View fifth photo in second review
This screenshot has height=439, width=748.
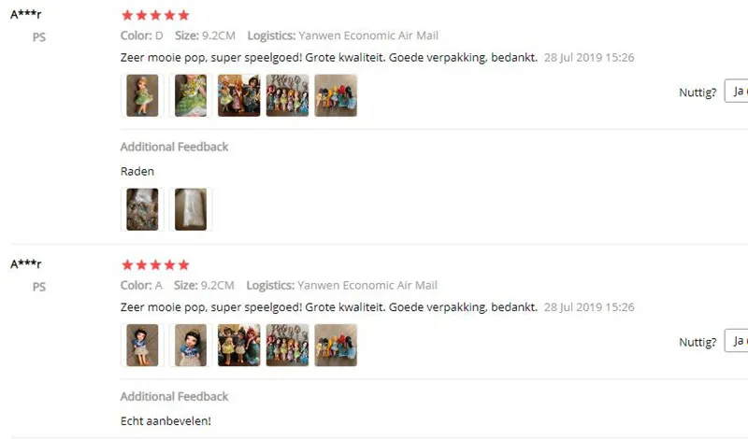coord(336,345)
